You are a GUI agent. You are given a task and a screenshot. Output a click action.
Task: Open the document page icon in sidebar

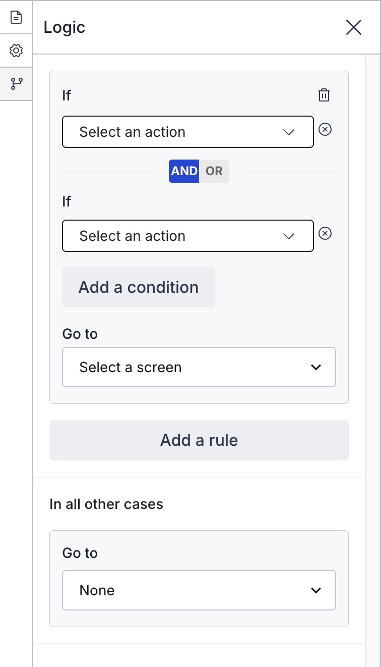[16, 17]
